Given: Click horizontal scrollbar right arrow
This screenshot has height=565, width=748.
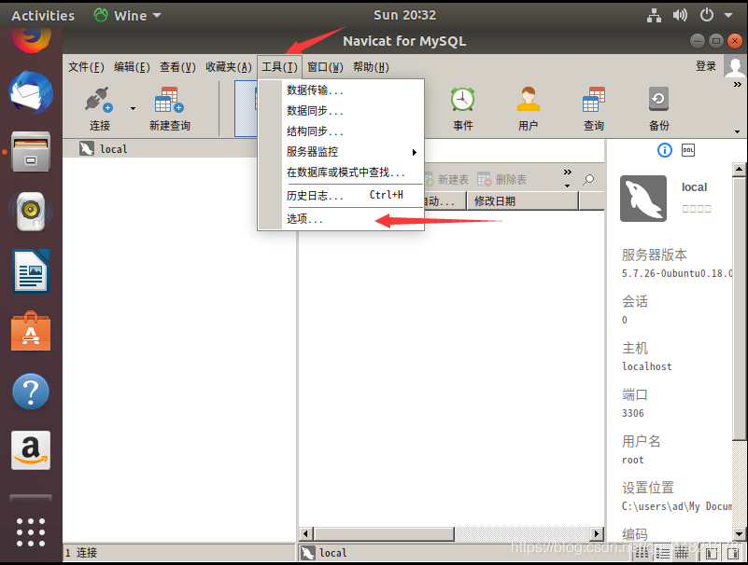Looking at the screenshot, I should 597,533.
